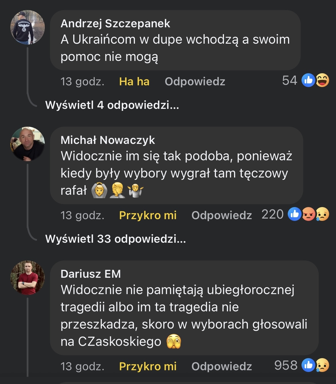Toggle Przykro mi reaction on Dariusz's comment
The image size is (336, 384).
coord(148,366)
